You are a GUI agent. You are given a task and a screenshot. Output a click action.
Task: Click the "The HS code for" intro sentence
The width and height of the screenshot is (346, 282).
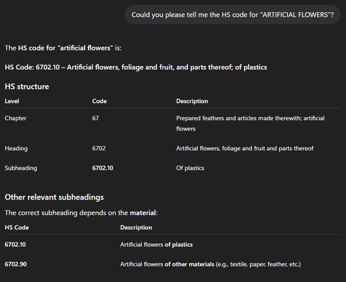pos(63,48)
